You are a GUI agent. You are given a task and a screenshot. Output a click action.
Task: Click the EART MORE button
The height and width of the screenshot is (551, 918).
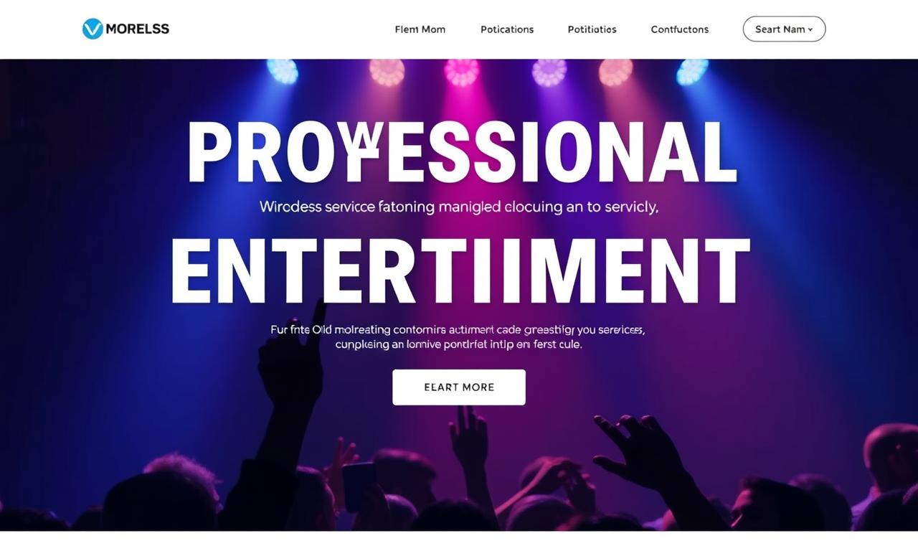click(459, 387)
